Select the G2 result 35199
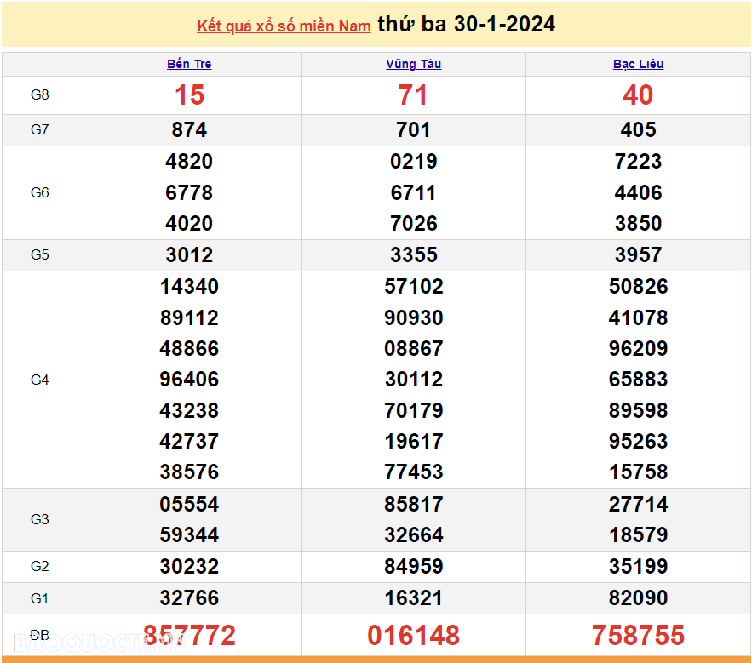This screenshot has height=663, width=752. point(638,567)
